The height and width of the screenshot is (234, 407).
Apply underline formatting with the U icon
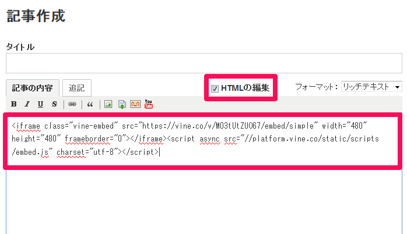tap(40, 104)
